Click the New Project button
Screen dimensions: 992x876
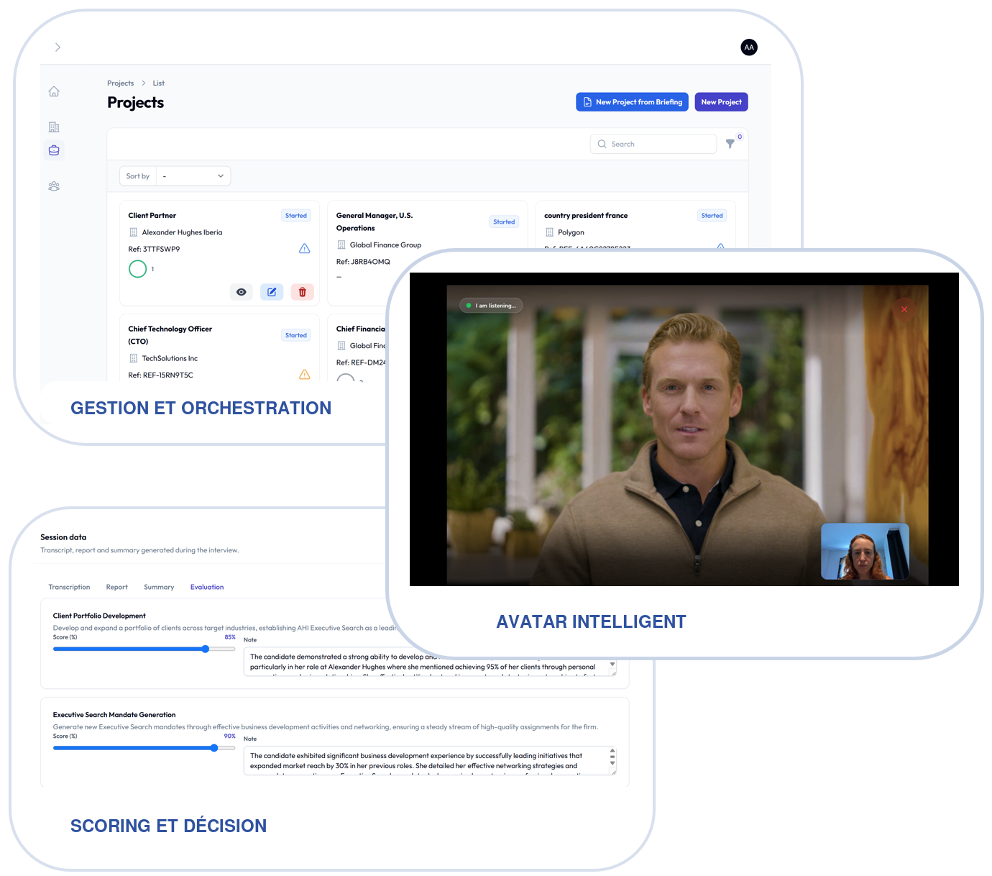coord(721,102)
